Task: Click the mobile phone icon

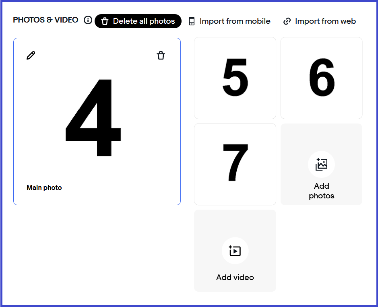Action: pos(192,21)
